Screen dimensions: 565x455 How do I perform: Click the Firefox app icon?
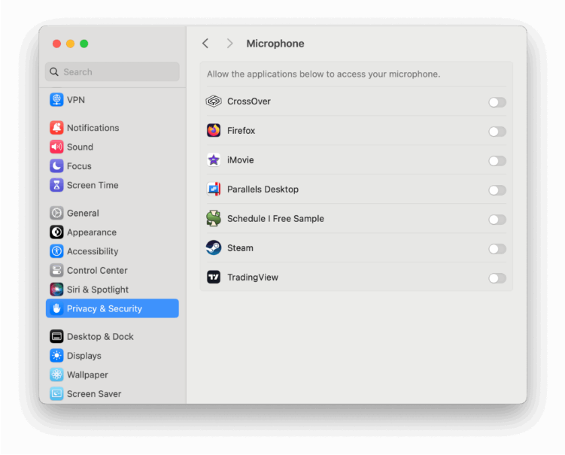pyautogui.click(x=214, y=130)
